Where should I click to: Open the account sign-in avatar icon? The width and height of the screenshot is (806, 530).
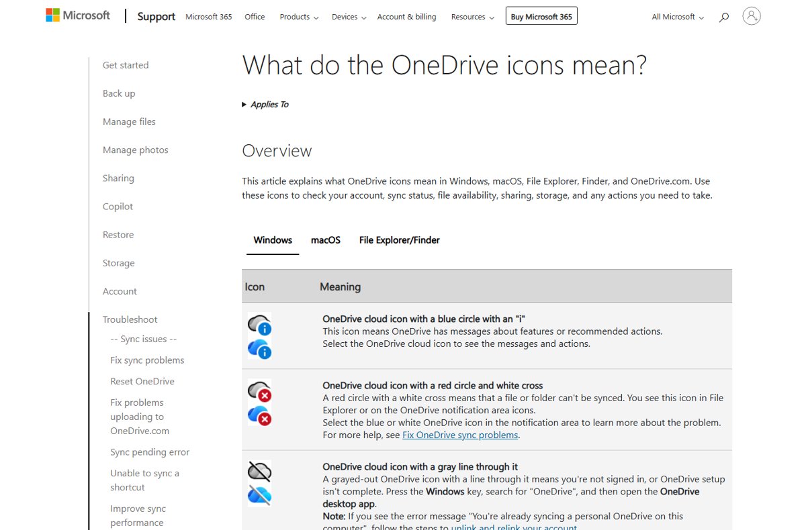(752, 16)
